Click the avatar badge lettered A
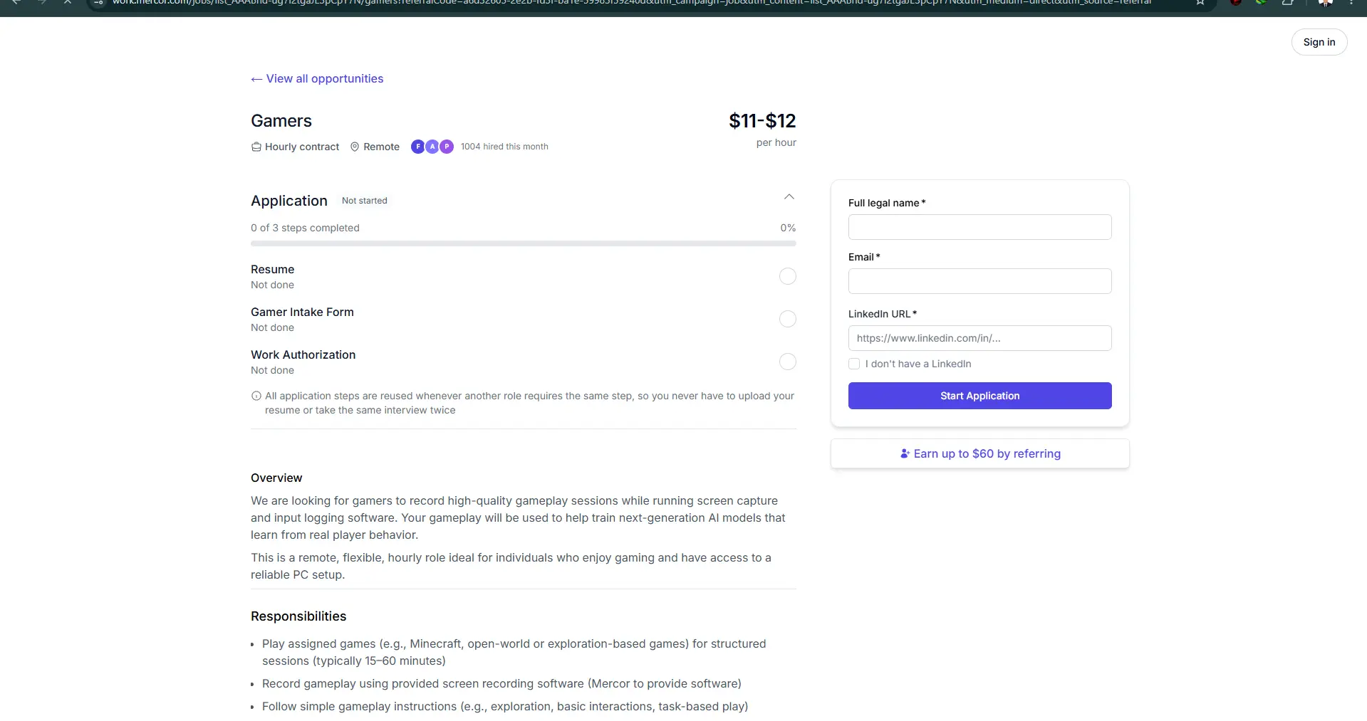Viewport: 1367px width, 721px height. (432, 147)
